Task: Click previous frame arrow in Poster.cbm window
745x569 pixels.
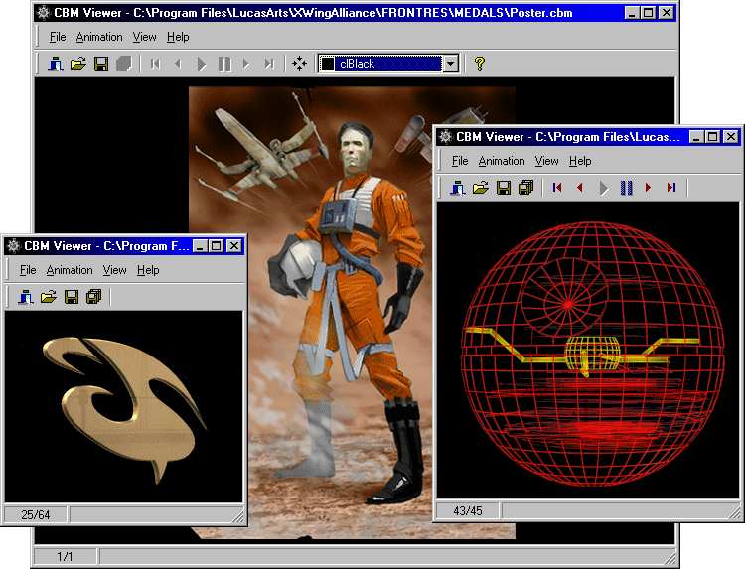Action: [x=178, y=64]
